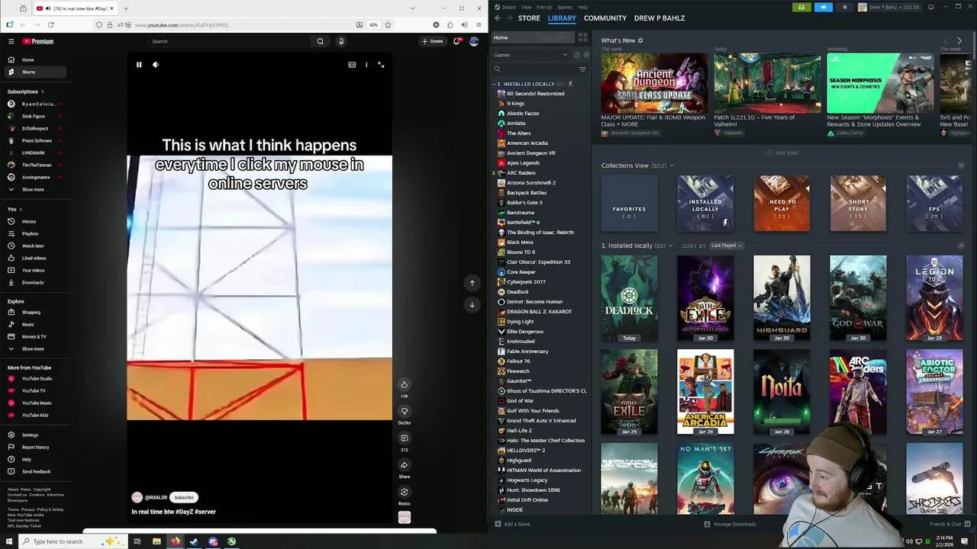The width and height of the screenshot is (977, 549).
Task: Open What's New settings gear
Action: [640, 40]
